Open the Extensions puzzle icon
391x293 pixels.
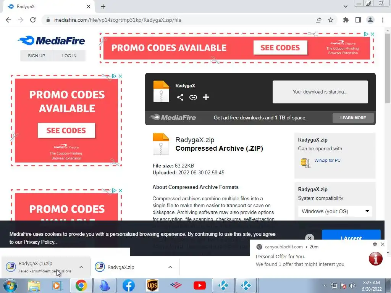[x=346, y=20]
